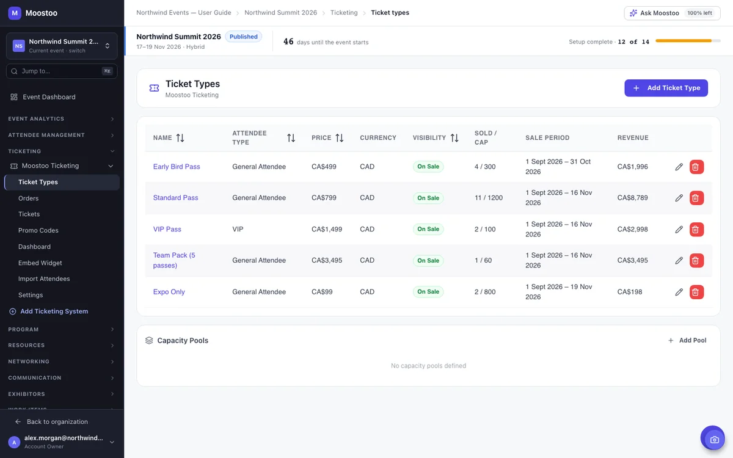Click the NS event avatar badge
733x458 pixels.
(x=19, y=46)
